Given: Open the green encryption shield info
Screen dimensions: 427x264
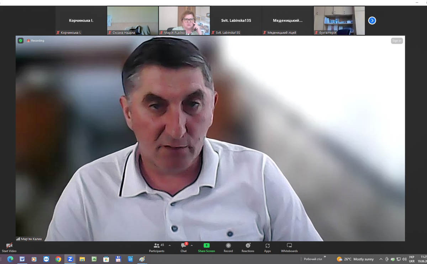Looking at the screenshot, I should pyautogui.click(x=21, y=41).
